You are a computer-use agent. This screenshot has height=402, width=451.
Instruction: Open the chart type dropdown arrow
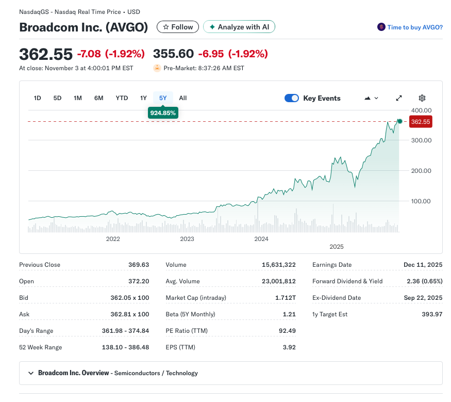point(376,98)
